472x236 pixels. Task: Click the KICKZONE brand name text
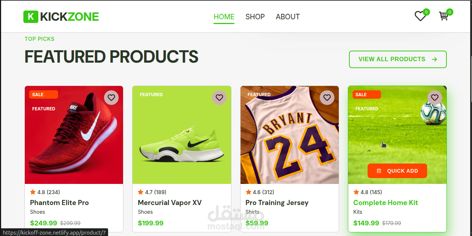69,17
